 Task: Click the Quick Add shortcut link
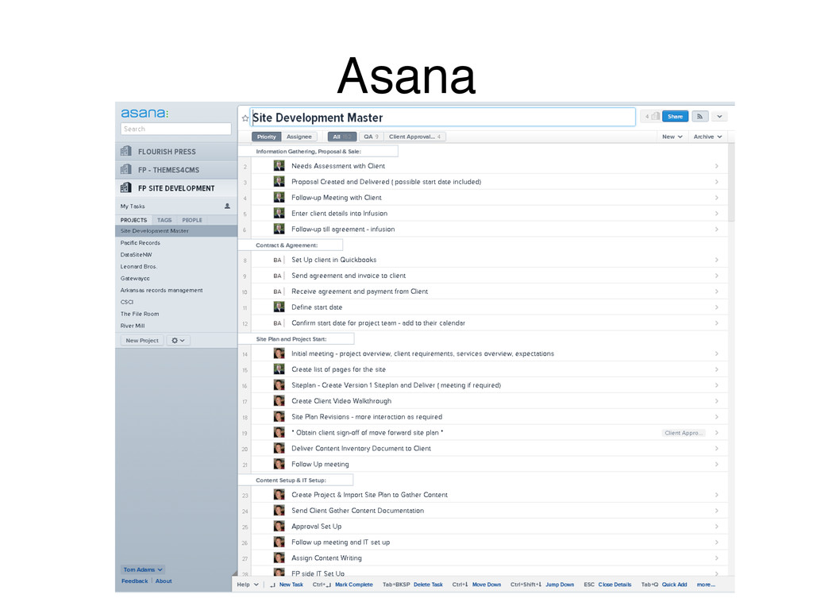pyautogui.click(x=674, y=585)
